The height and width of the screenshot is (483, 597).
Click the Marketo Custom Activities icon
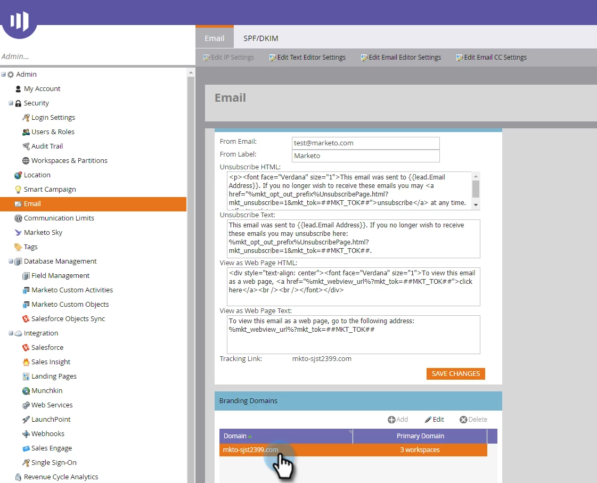[26, 290]
